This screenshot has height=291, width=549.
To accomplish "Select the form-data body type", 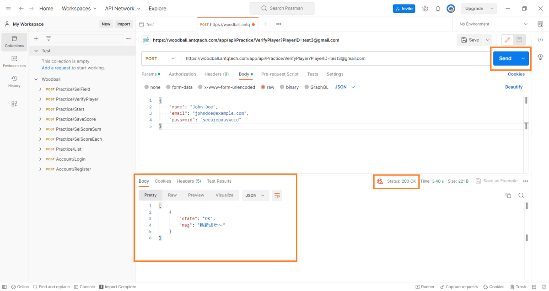I will point(168,87).
